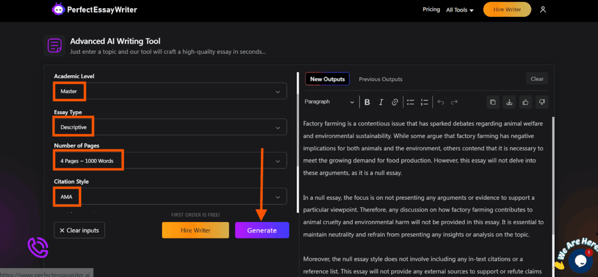Click the PerfectEssayWriter robot logo icon

tap(58, 9)
